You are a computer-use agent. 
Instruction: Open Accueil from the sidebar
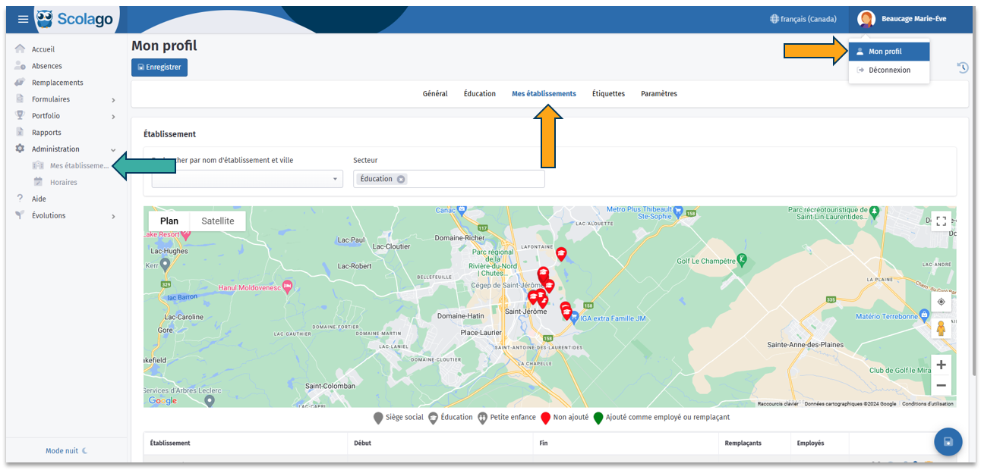click(x=43, y=49)
